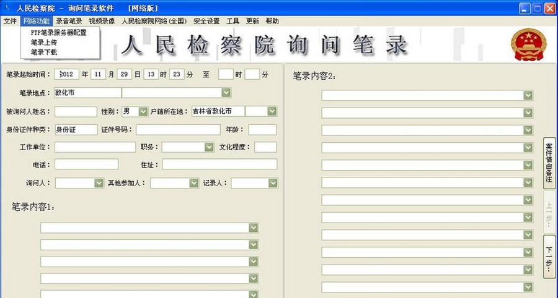The image size is (558, 298).
Task: Expand first 笔录内容2 combo box arrow
Action: pyautogui.click(x=528, y=95)
